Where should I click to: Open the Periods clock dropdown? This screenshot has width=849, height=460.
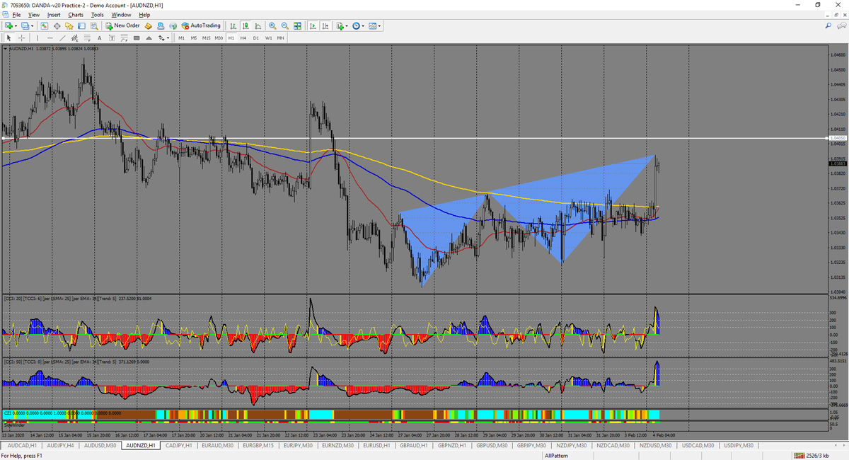coord(358,26)
